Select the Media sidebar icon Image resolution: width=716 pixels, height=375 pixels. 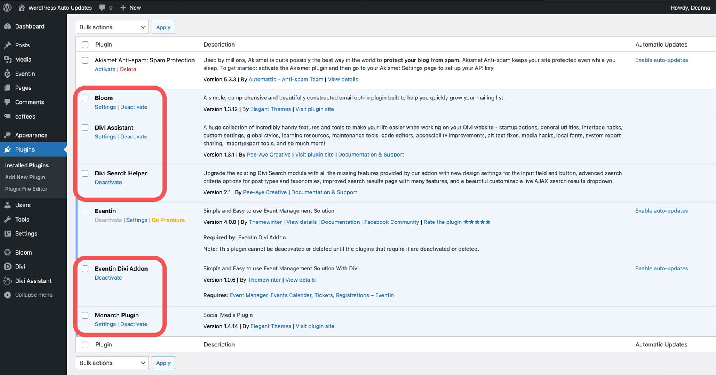[8, 59]
